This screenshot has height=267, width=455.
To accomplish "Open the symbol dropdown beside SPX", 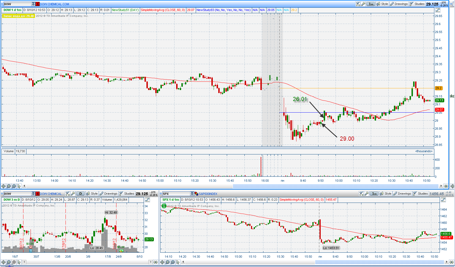I will tap(192, 194).
